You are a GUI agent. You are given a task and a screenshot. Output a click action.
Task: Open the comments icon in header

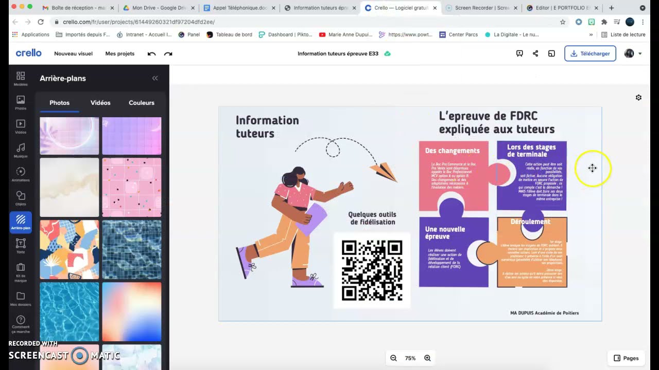coord(519,53)
